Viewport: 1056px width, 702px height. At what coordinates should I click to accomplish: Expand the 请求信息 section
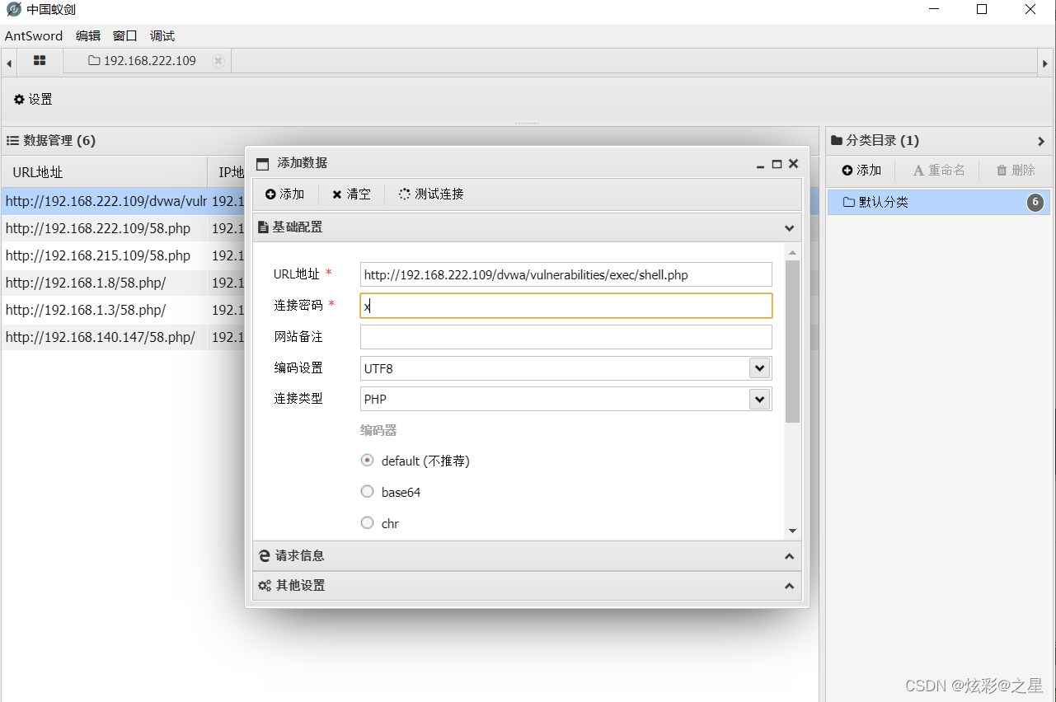coord(789,556)
